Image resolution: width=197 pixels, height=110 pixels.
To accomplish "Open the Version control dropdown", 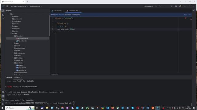I will (x=36, y=6).
